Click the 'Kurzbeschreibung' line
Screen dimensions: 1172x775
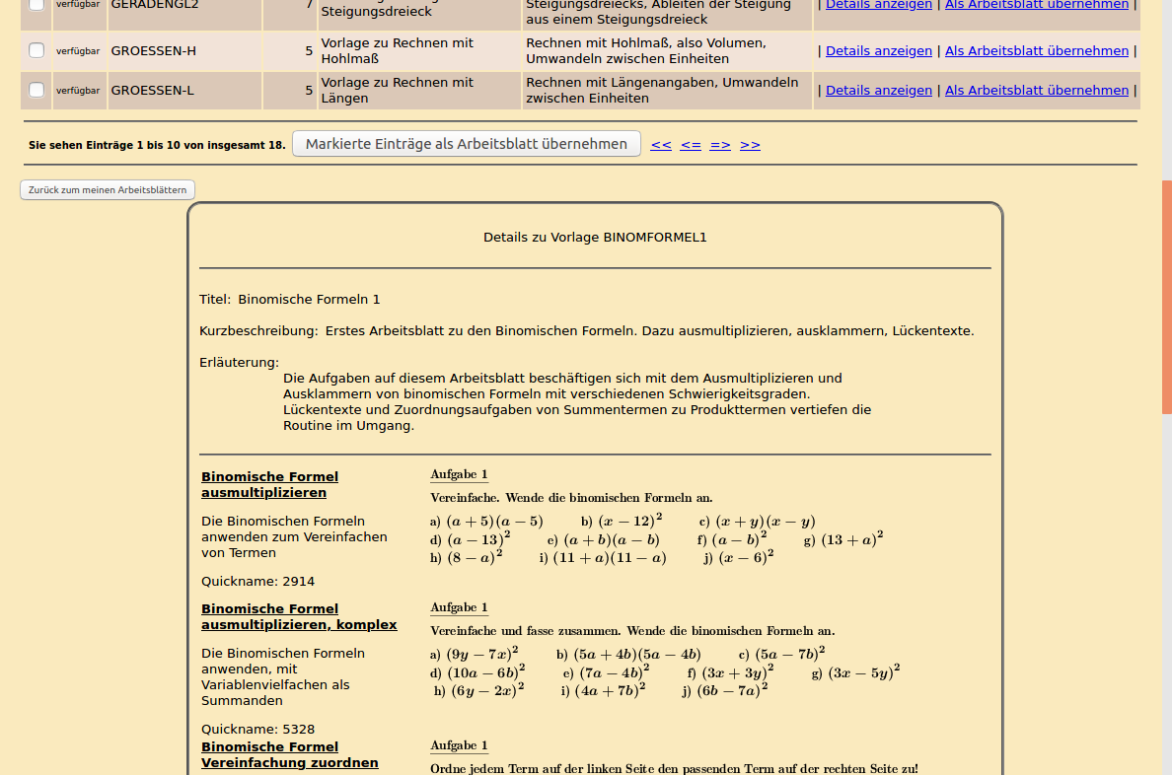pyautogui.click(x=587, y=330)
